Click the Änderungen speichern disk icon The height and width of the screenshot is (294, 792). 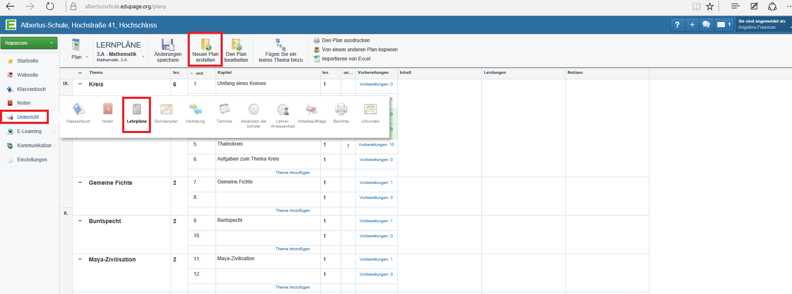[168, 45]
